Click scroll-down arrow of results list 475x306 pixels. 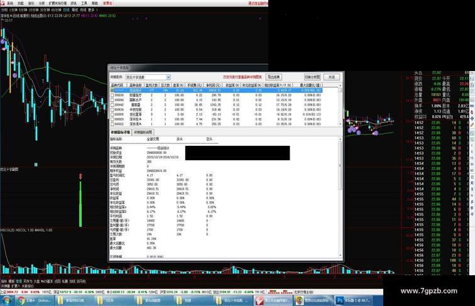click(340, 124)
